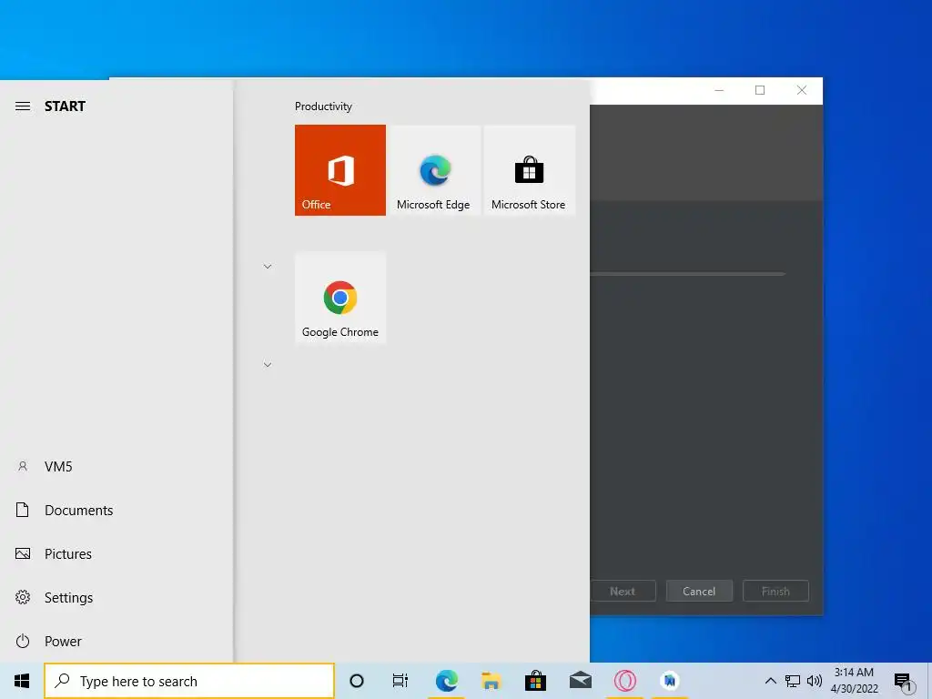Open Microsoft Store from taskbar
The image size is (932, 699).
click(535, 681)
